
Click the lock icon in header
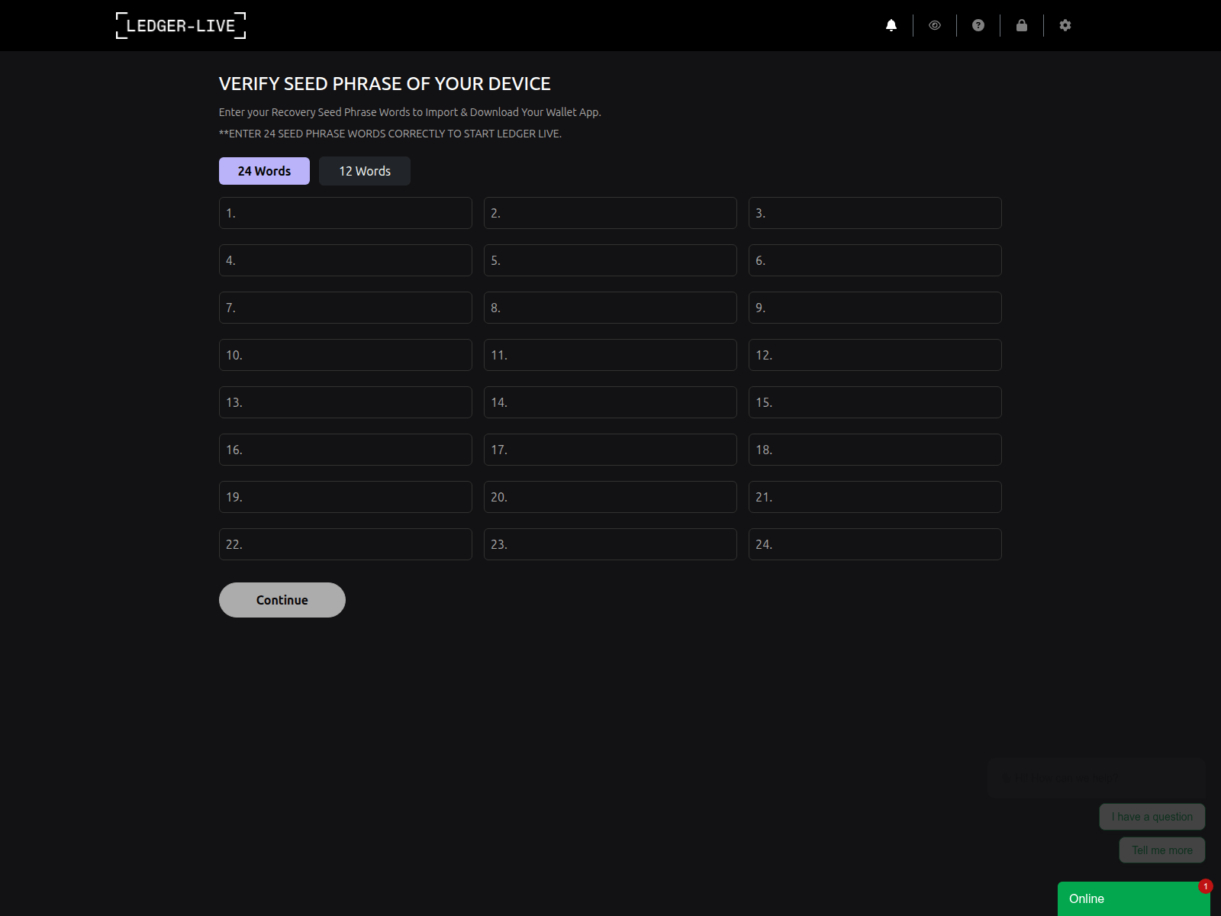(x=1022, y=25)
